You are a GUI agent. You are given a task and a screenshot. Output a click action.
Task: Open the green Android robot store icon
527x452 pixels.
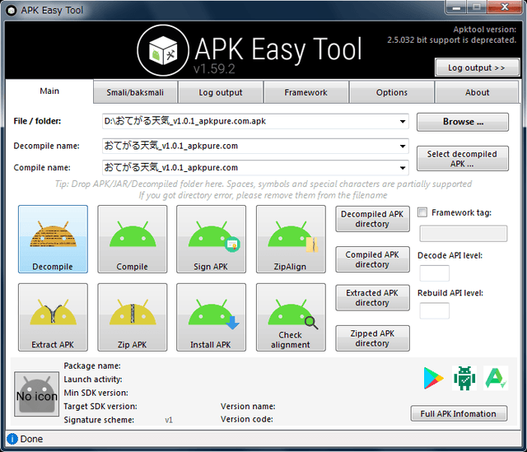pos(464,378)
